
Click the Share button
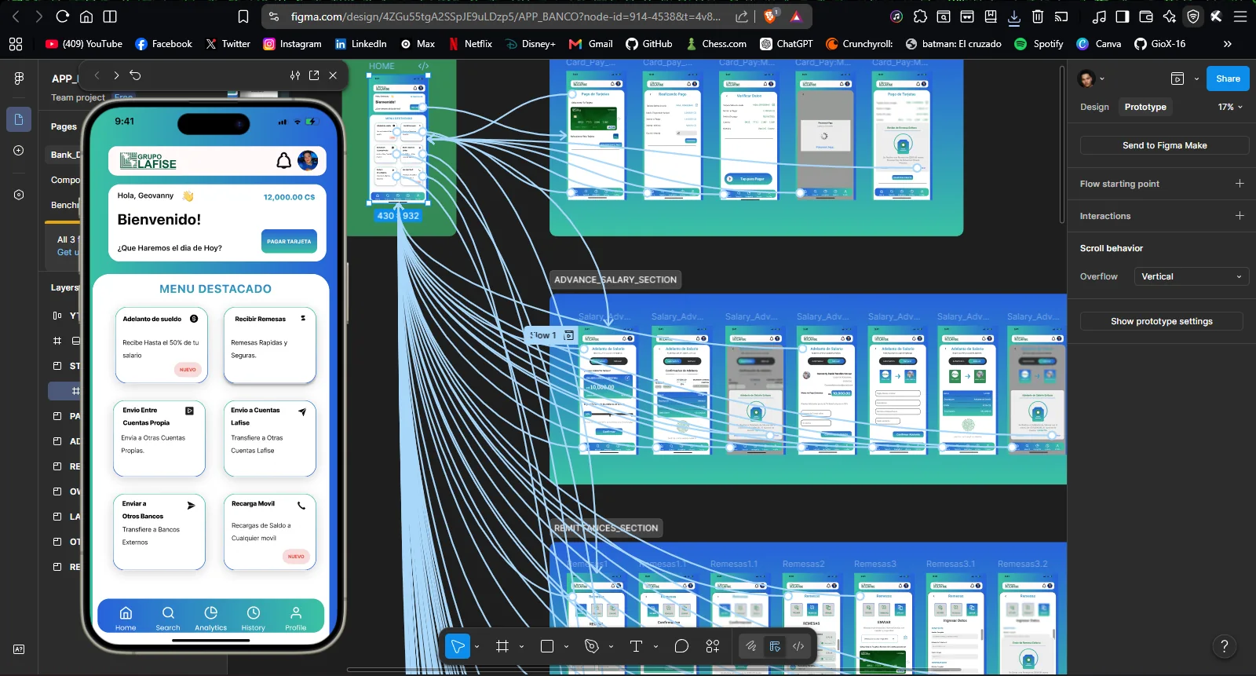pos(1228,79)
